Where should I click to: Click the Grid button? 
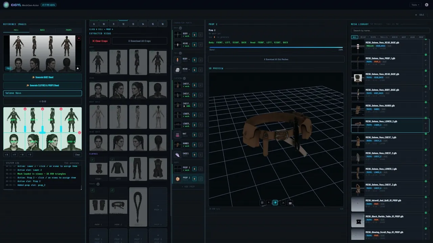pyautogui.click(x=43, y=101)
